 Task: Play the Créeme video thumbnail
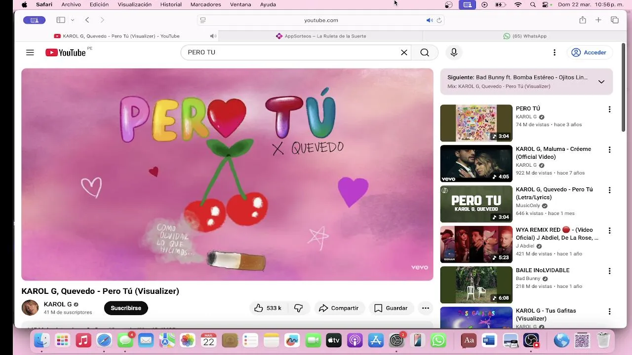(476, 164)
